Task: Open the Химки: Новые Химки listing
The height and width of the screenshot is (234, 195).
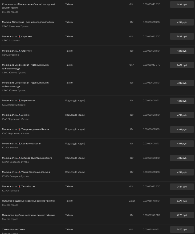Action: tap(14, 229)
